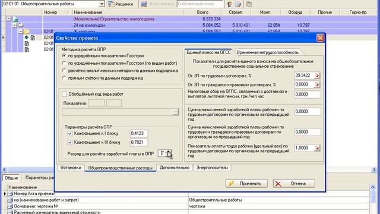Image resolution: width=380 pixels, height=214 pixels.
Task: Edit От ЗП по трудовым договорам value
Action: pyautogui.click(x=304, y=75)
